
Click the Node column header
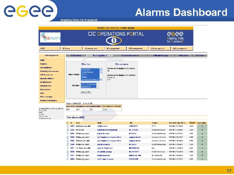pos(99,123)
